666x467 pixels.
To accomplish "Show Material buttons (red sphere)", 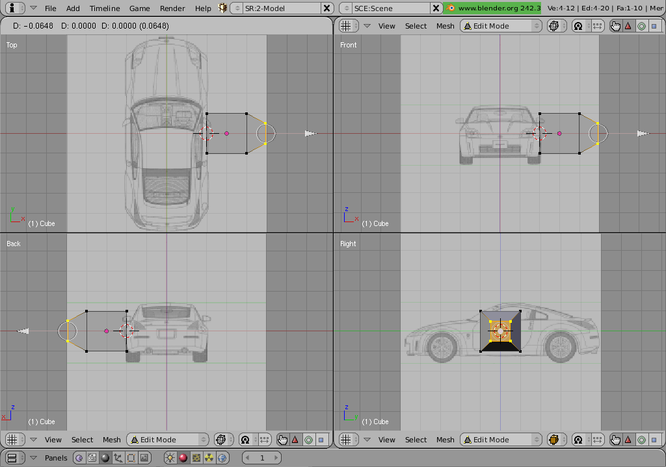I will point(183,458).
